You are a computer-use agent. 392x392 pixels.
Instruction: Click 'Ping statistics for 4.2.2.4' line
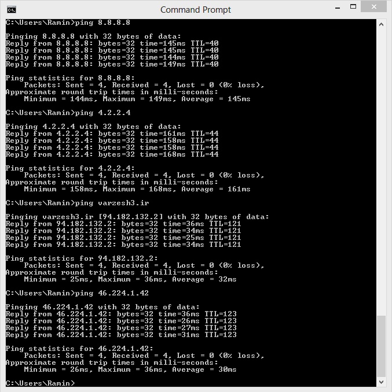click(x=70, y=168)
